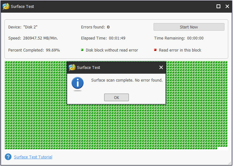
Task: Maximize the Surface Test main window
Action: coord(218,6)
